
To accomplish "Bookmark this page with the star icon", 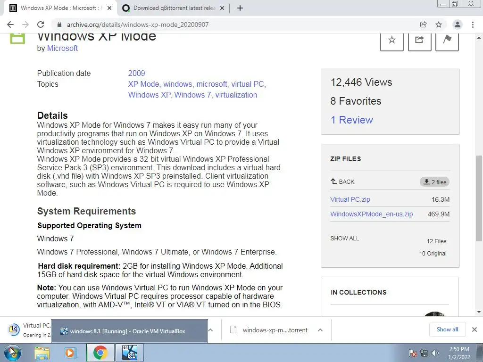I will click(x=439, y=25).
